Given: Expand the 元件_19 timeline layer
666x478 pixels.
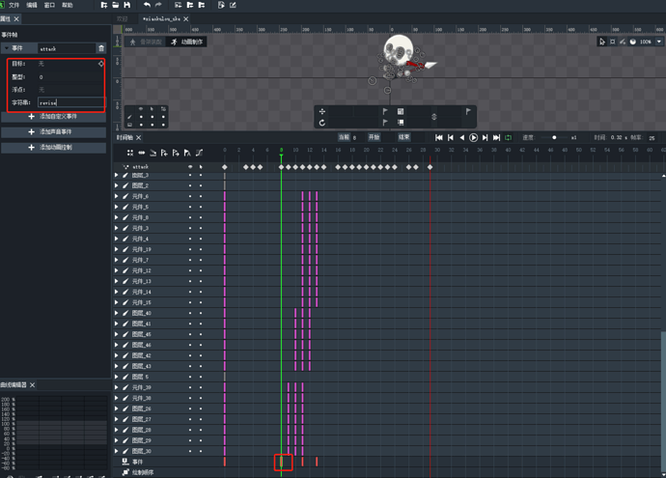Looking at the screenshot, I should pyautogui.click(x=117, y=249).
